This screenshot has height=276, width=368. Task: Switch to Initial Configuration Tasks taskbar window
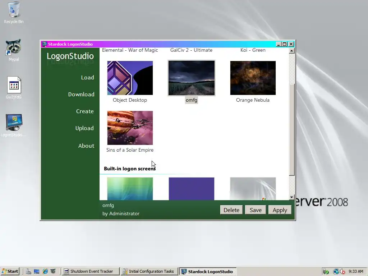tap(149, 272)
